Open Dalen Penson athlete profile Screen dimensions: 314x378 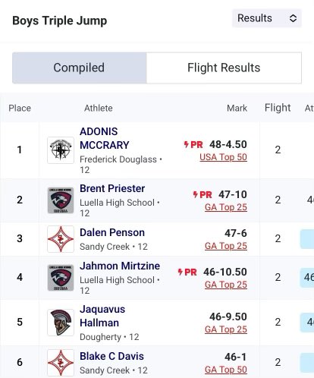(x=112, y=232)
